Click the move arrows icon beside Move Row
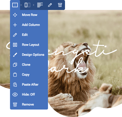This screenshot has height=117, width=122. pyautogui.click(x=15, y=15)
